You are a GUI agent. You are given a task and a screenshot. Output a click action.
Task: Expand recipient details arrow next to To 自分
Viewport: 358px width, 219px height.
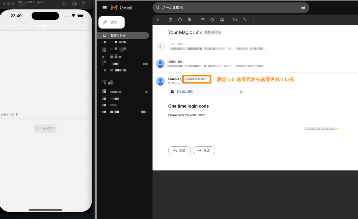179,84
